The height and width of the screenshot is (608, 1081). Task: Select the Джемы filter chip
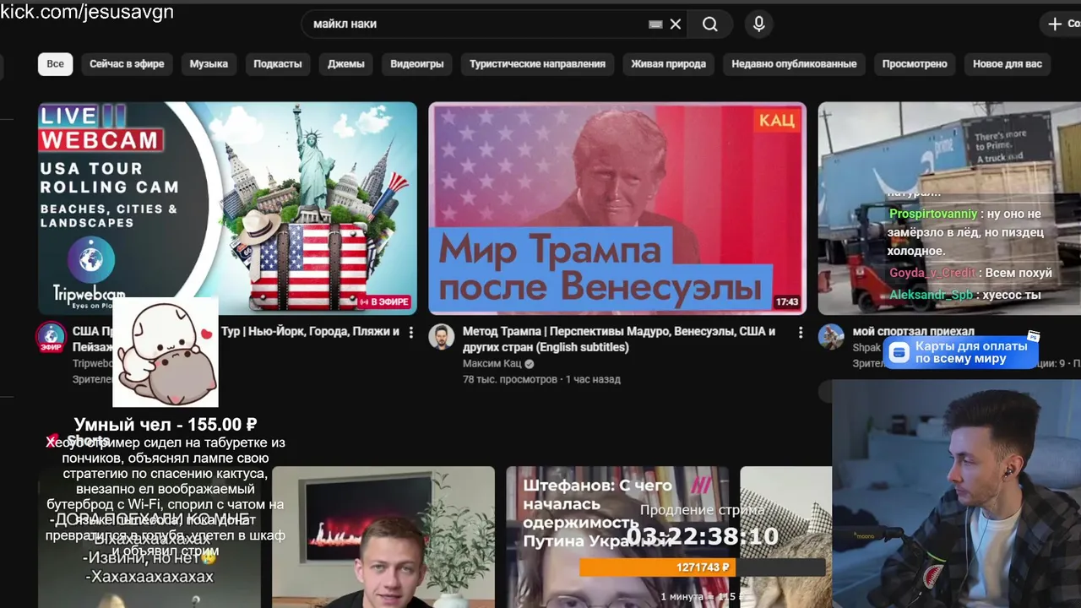tap(346, 64)
